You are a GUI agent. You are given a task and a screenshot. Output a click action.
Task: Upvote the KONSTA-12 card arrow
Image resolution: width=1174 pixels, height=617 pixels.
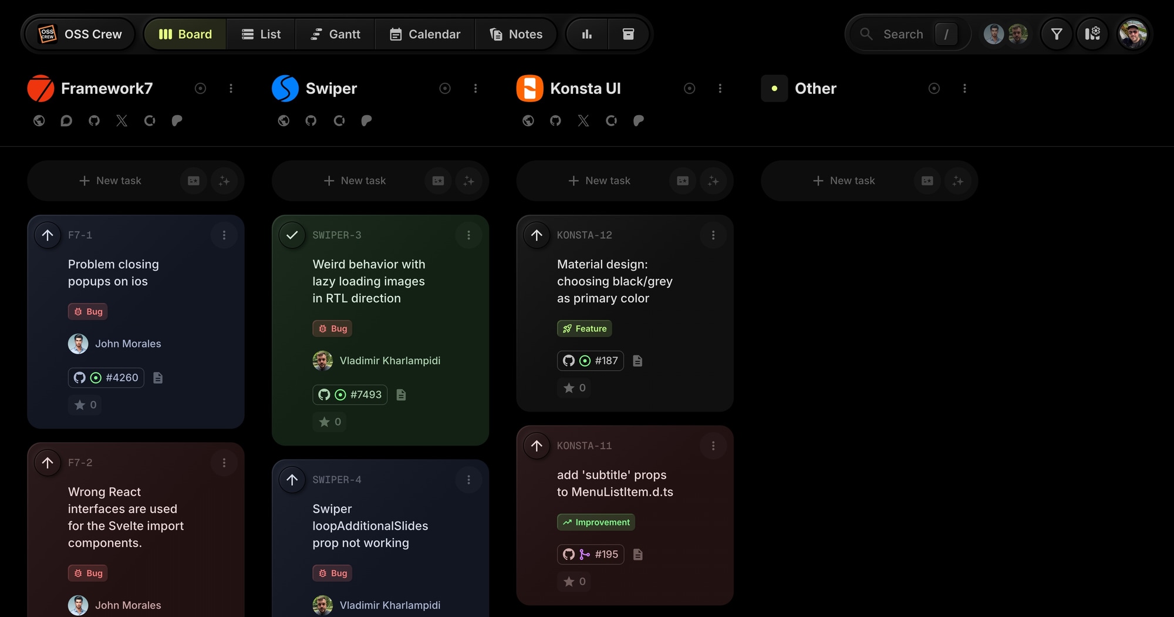click(x=536, y=235)
